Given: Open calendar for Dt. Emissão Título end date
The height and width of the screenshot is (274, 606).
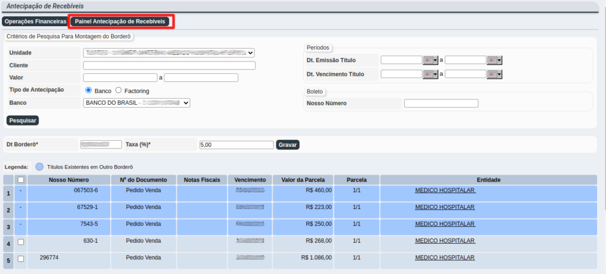Looking at the screenshot, I should pyautogui.click(x=495, y=60).
